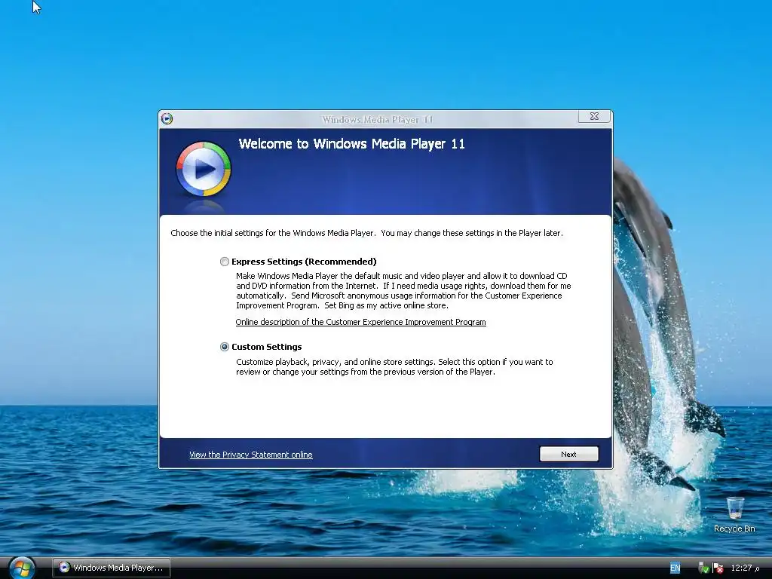Click the Express Settings (Recommended) label
This screenshot has height=579, width=772.
point(304,262)
